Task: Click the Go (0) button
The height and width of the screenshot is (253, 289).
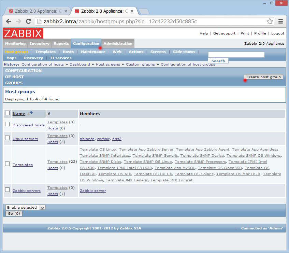Action: pos(14,213)
